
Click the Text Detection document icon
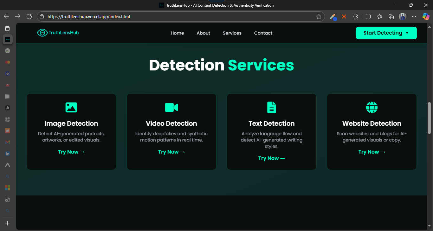pyautogui.click(x=272, y=107)
